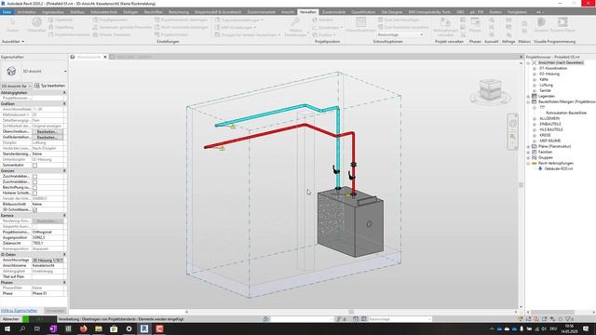Image resolution: width=596 pixels, height=335 pixels.
Task: Switch to the Zusatzmodule ribbon tab
Action: tap(333, 12)
